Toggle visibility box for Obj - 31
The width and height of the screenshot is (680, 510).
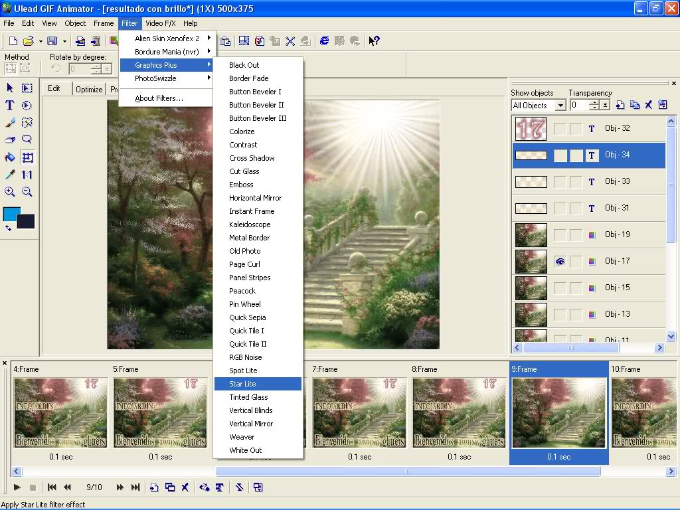(560, 209)
